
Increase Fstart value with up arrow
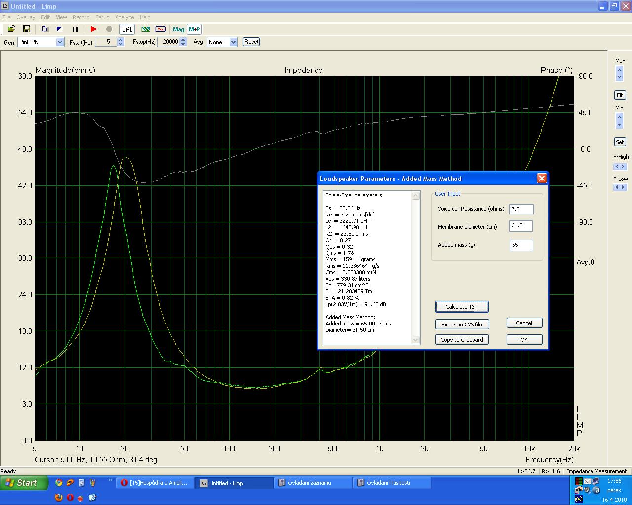click(x=121, y=40)
